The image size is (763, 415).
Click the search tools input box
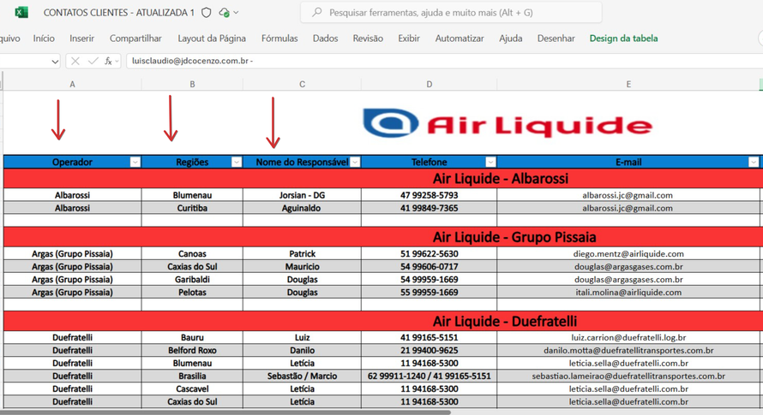click(x=450, y=13)
